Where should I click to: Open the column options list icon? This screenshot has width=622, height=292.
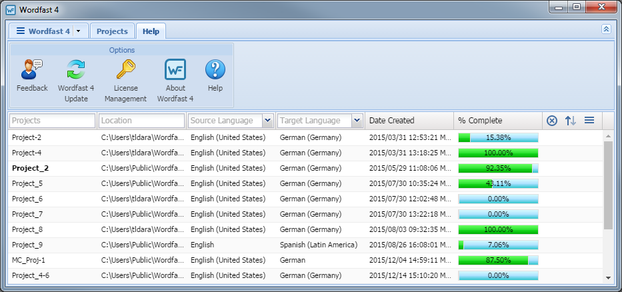tap(589, 120)
